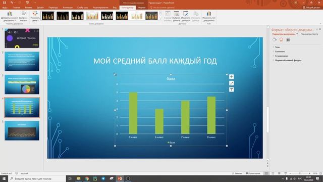
Task: Expand the Формат объемной фигуры section
Action: click(288, 61)
